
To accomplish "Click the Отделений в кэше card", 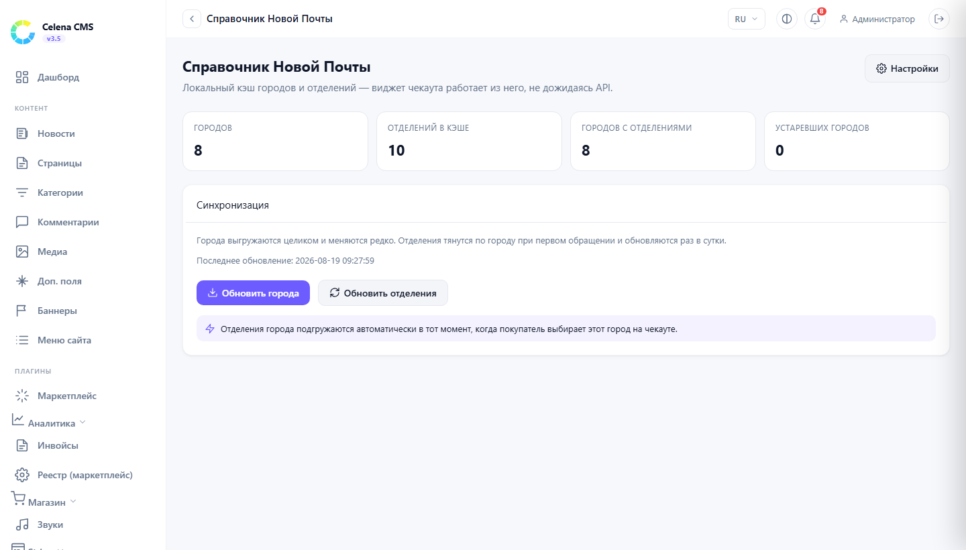I will click(x=469, y=141).
